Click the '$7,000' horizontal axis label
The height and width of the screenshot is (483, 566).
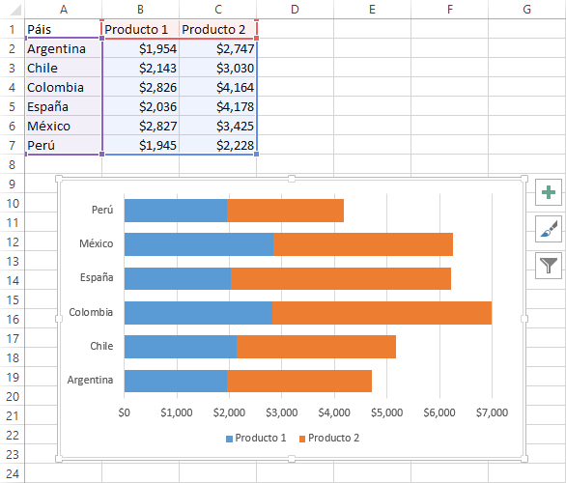[492, 412]
